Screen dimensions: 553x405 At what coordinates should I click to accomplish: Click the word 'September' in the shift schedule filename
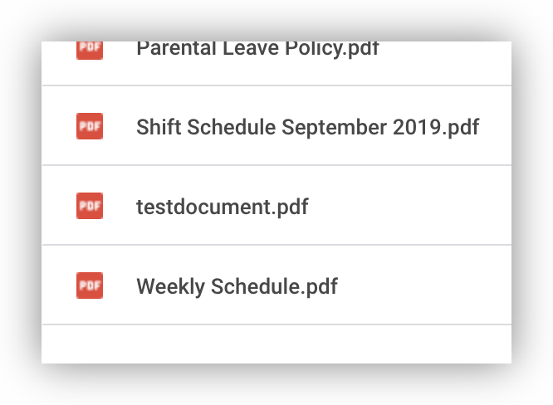coord(335,127)
